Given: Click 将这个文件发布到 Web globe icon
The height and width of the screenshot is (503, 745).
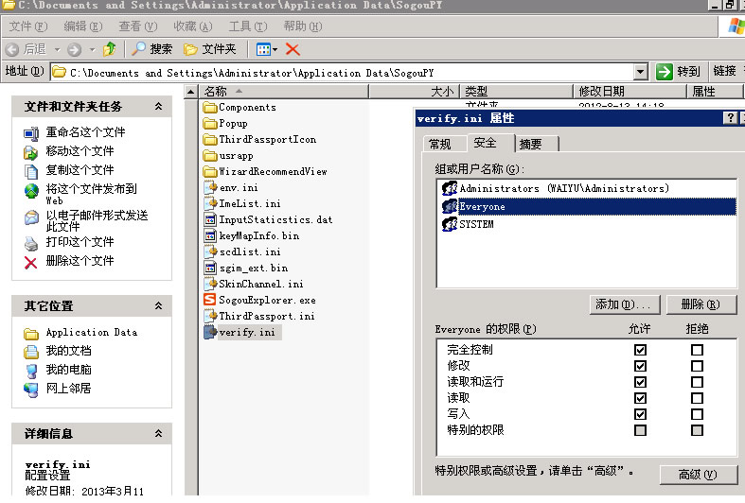Looking at the screenshot, I should click(31, 191).
